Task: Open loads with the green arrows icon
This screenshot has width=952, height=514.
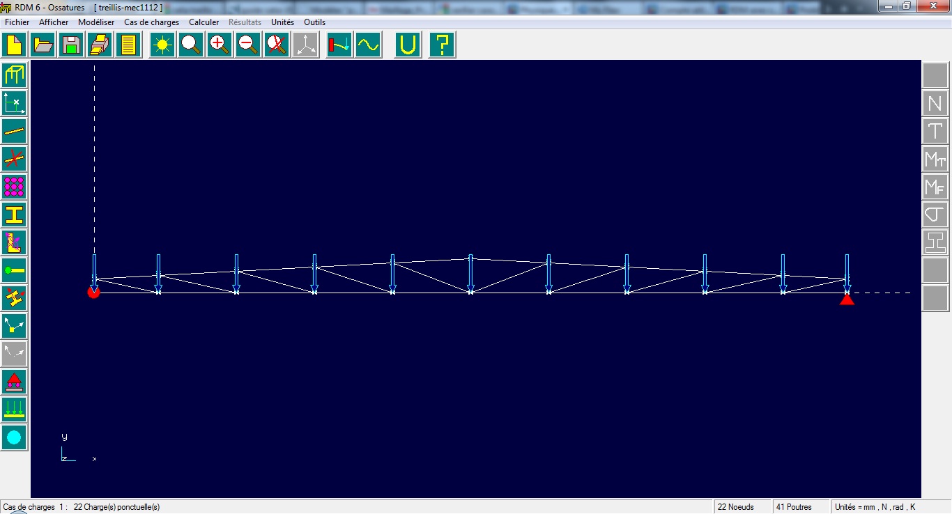Action: tap(15, 410)
